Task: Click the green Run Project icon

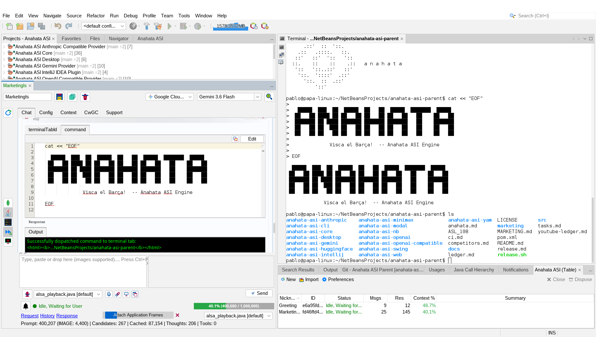Action: pos(169,26)
